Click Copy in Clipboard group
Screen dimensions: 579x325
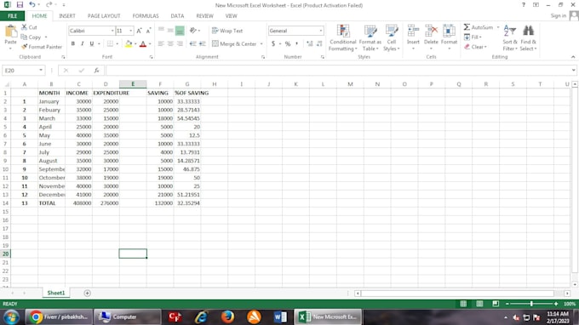pyautogui.click(x=31, y=37)
